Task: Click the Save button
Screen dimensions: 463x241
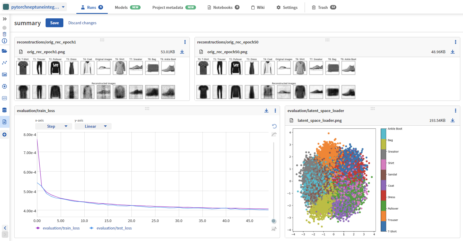Action: tap(54, 23)
